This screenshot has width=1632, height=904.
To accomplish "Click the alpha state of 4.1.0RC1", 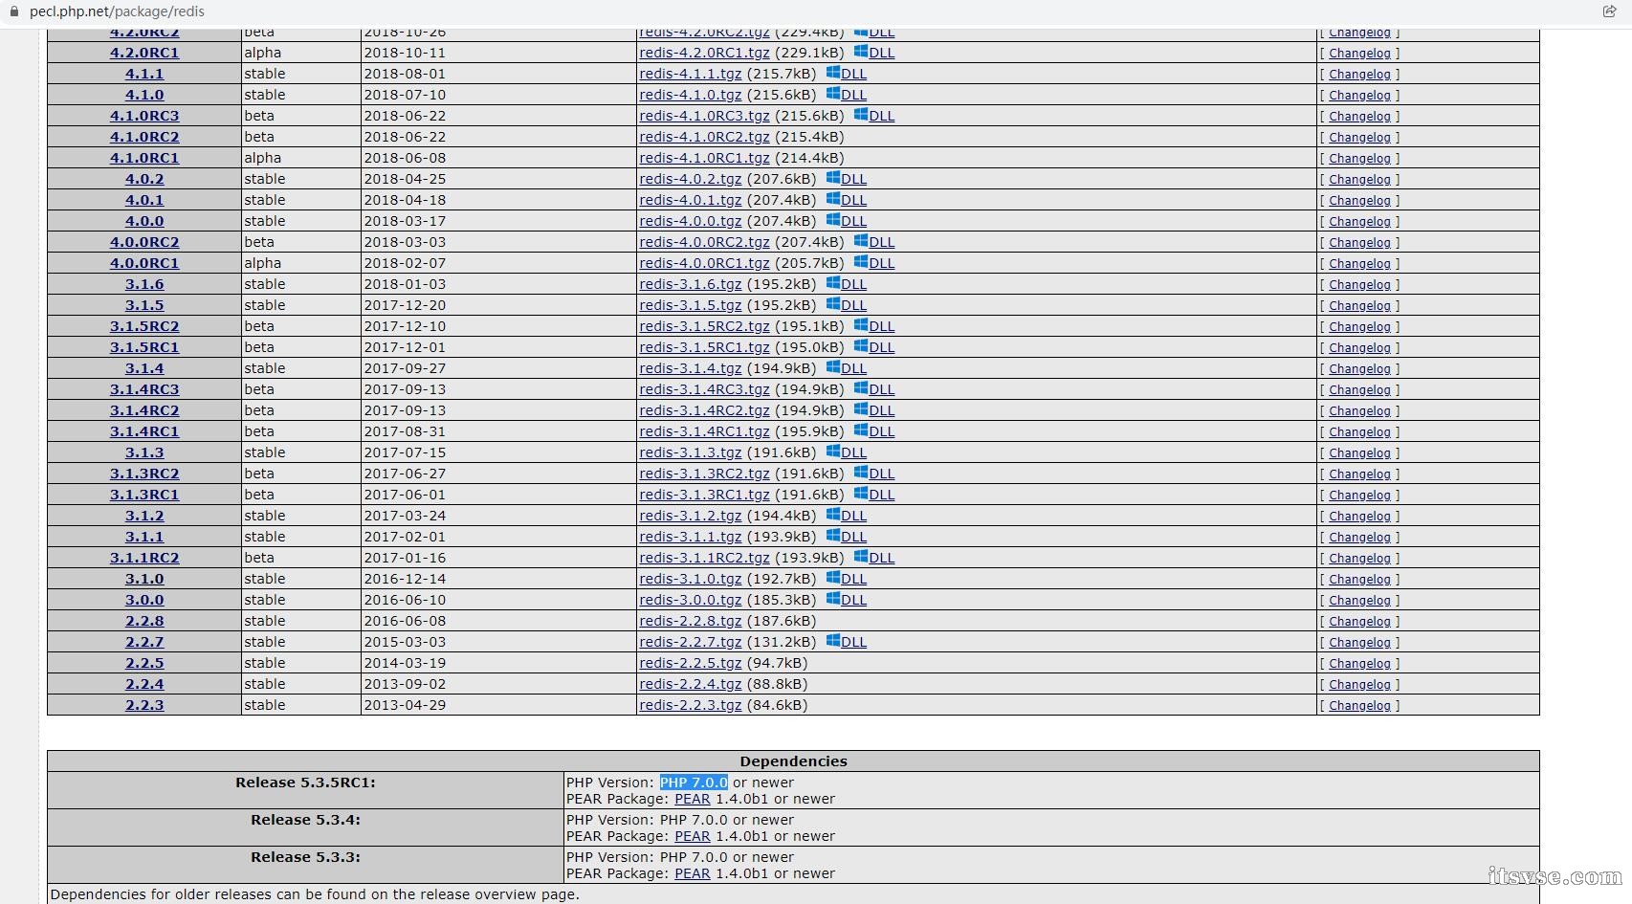I will [262, 158].
